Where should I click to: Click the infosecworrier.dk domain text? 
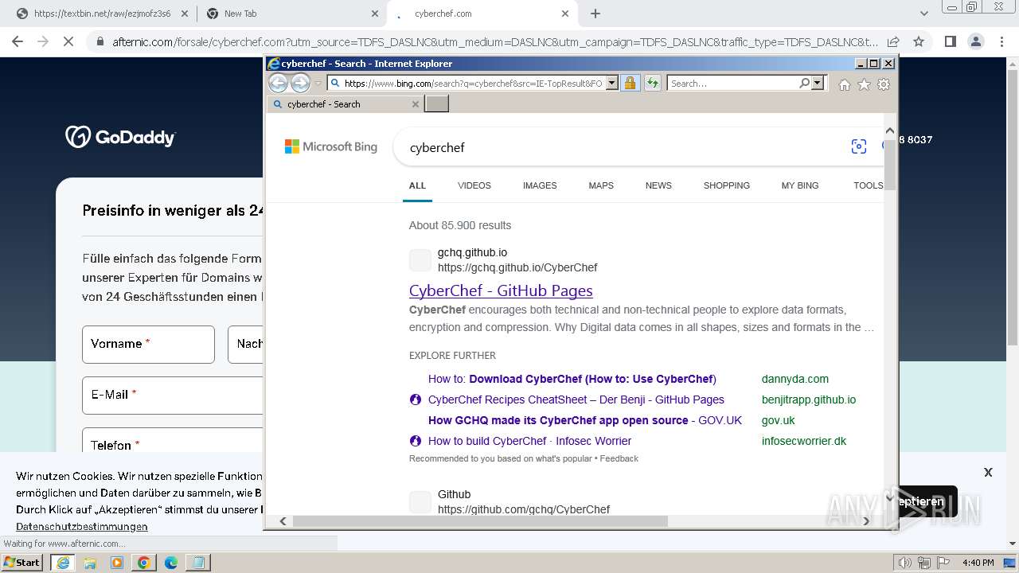804,441
